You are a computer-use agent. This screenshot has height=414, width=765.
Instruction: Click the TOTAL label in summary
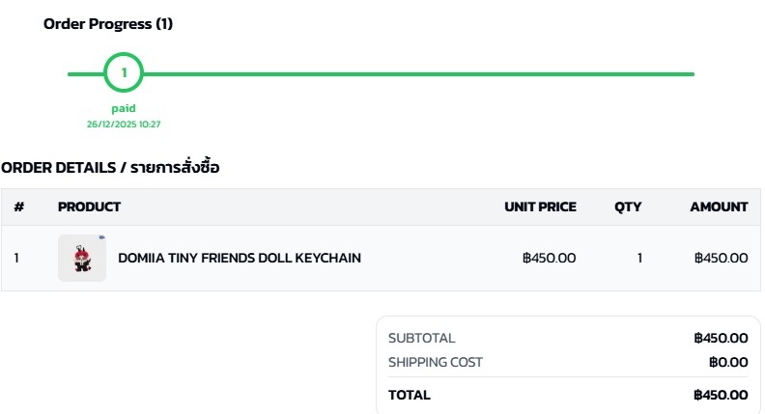410,395
